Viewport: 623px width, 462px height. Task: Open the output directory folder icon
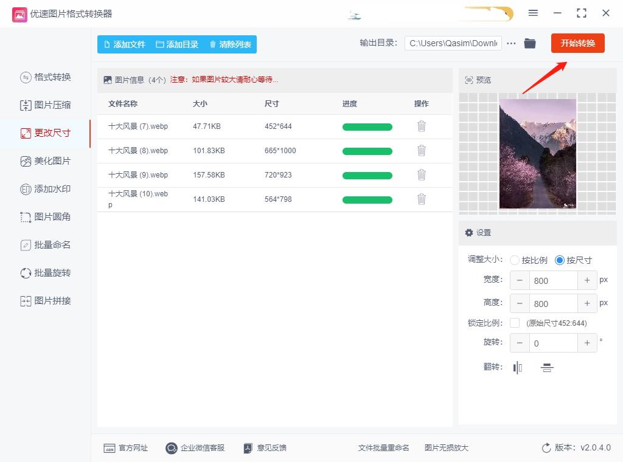tap(529, 43)
